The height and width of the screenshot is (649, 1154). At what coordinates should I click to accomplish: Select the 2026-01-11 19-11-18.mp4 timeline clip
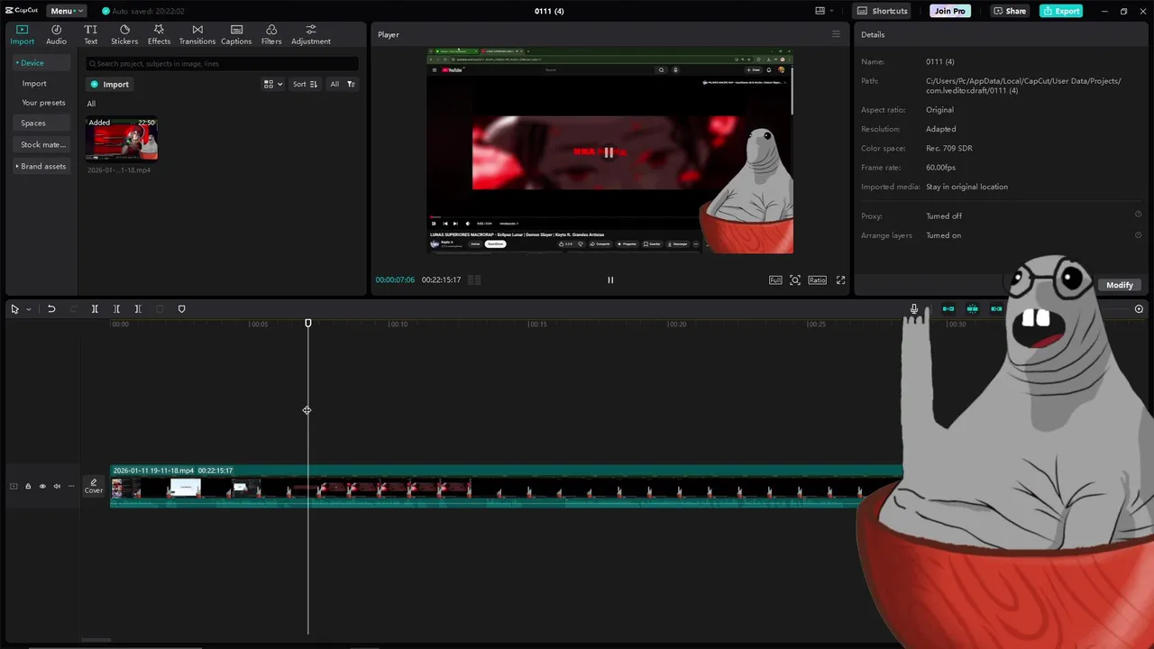tap(506, 487)
